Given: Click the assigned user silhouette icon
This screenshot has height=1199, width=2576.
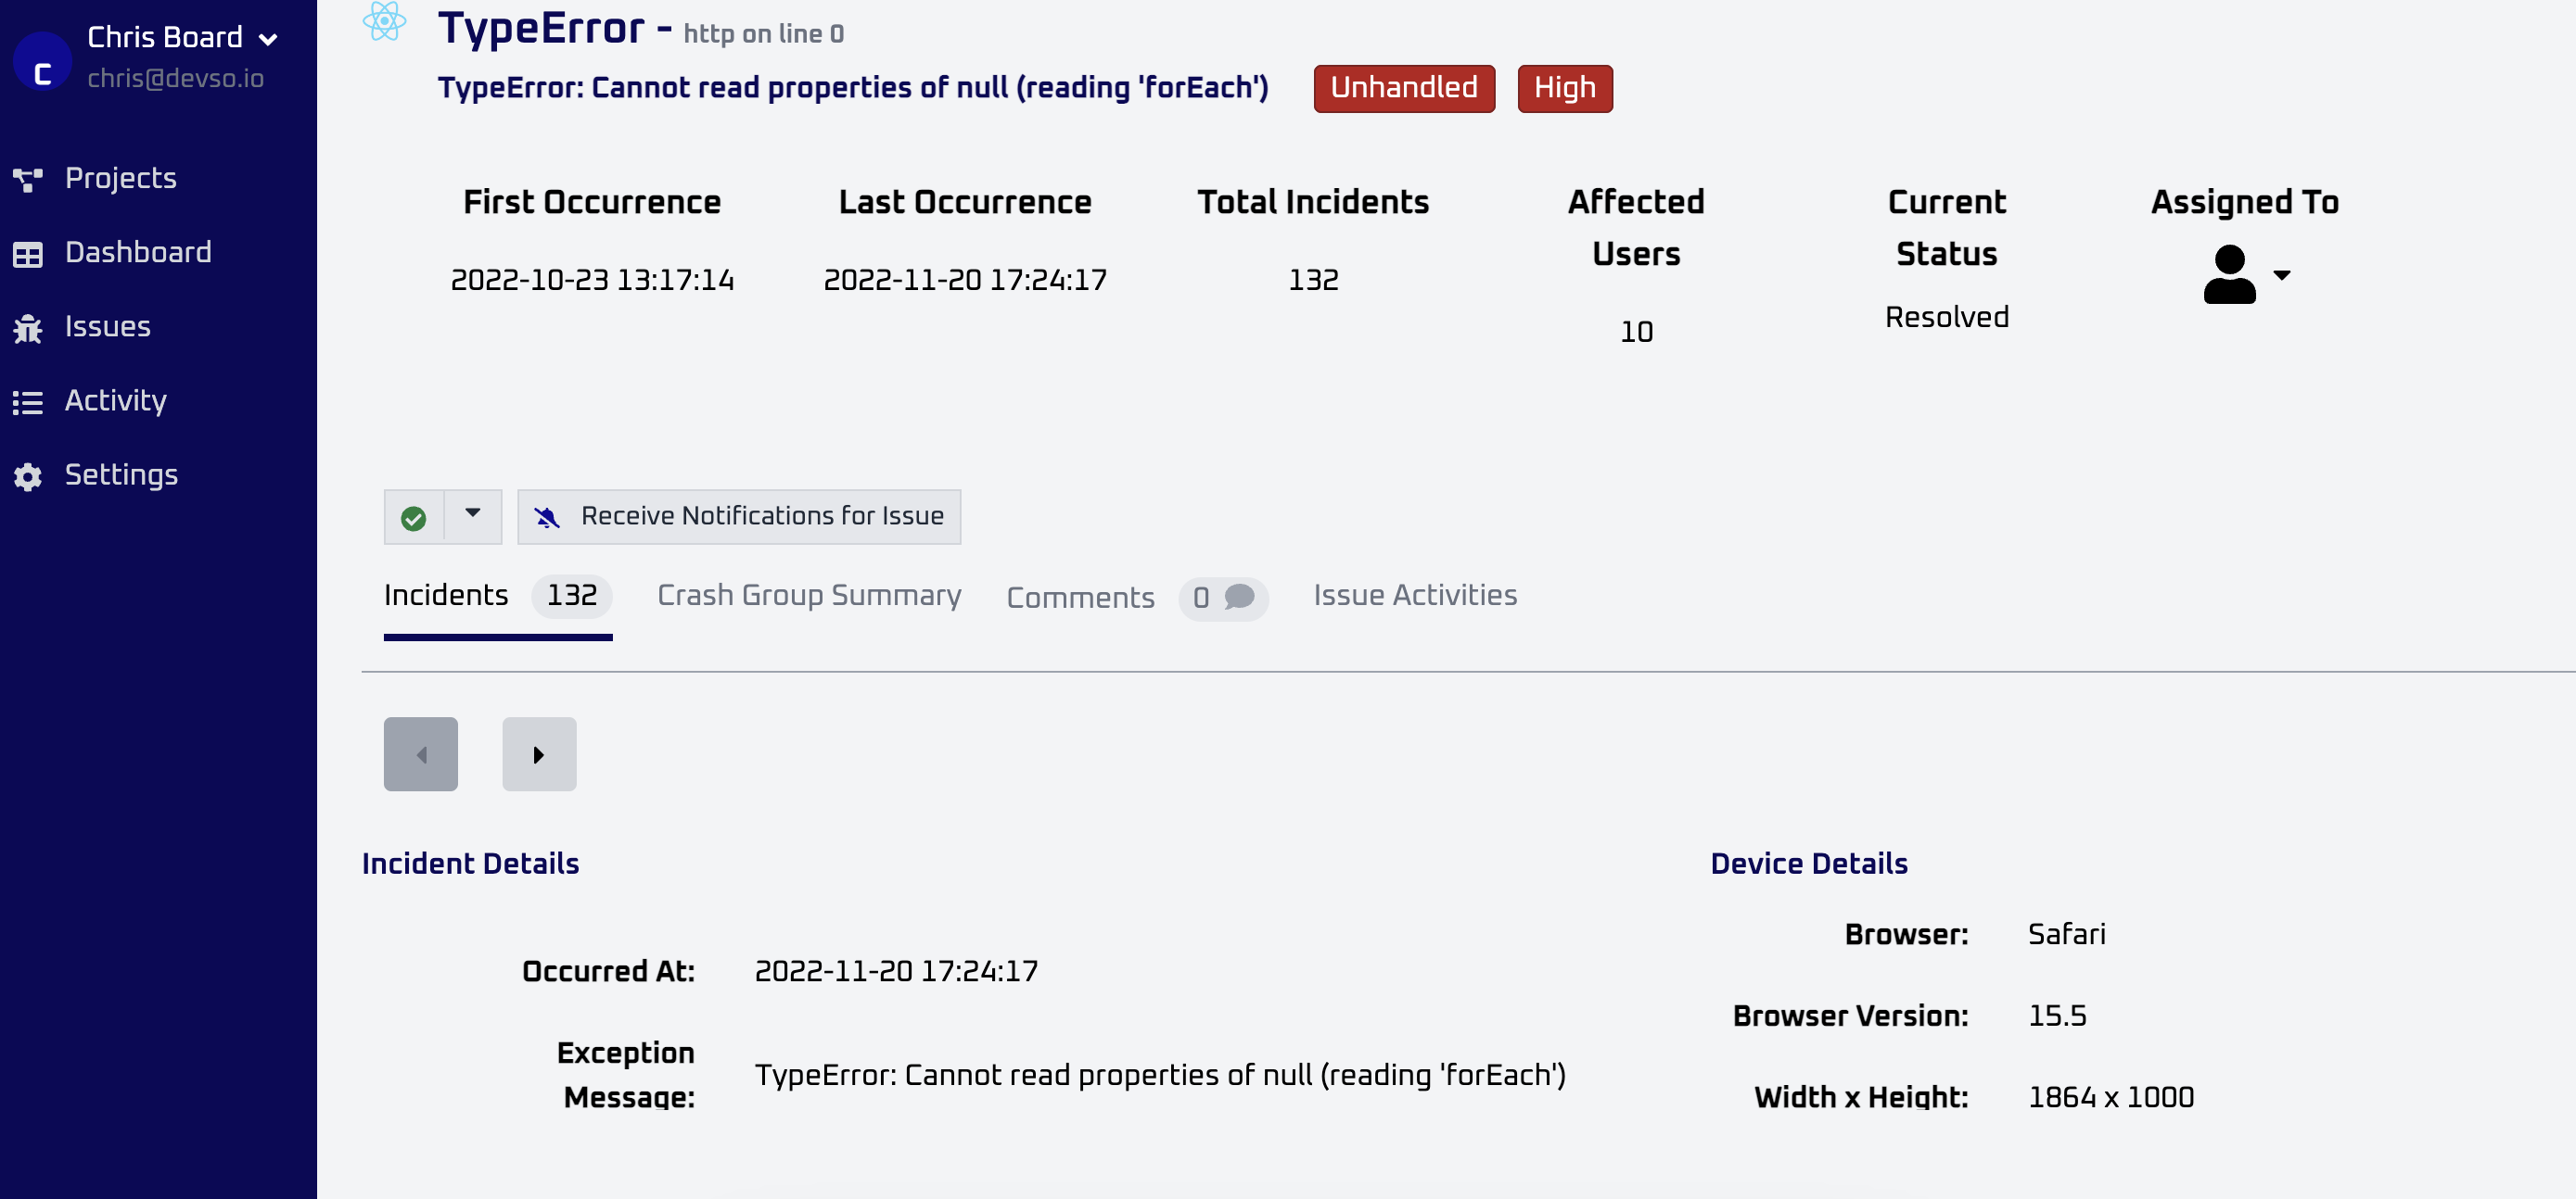Looking at the screenshot, I should click(2229, 275).
